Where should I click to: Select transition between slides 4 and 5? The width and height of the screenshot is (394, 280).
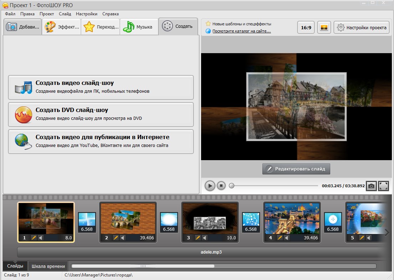(333, 222)
